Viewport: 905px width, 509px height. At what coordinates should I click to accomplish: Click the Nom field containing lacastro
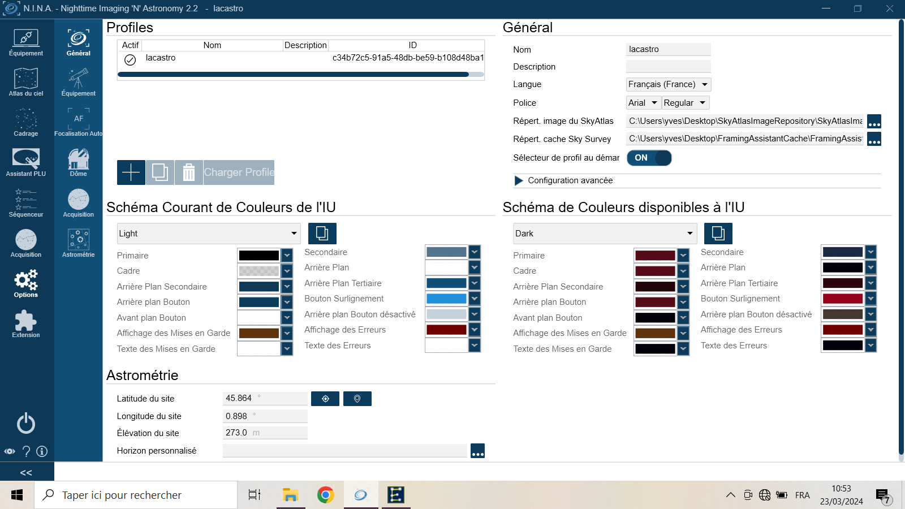(x=669, y=49)
